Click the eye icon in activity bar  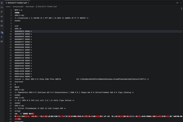coord(2,16)
